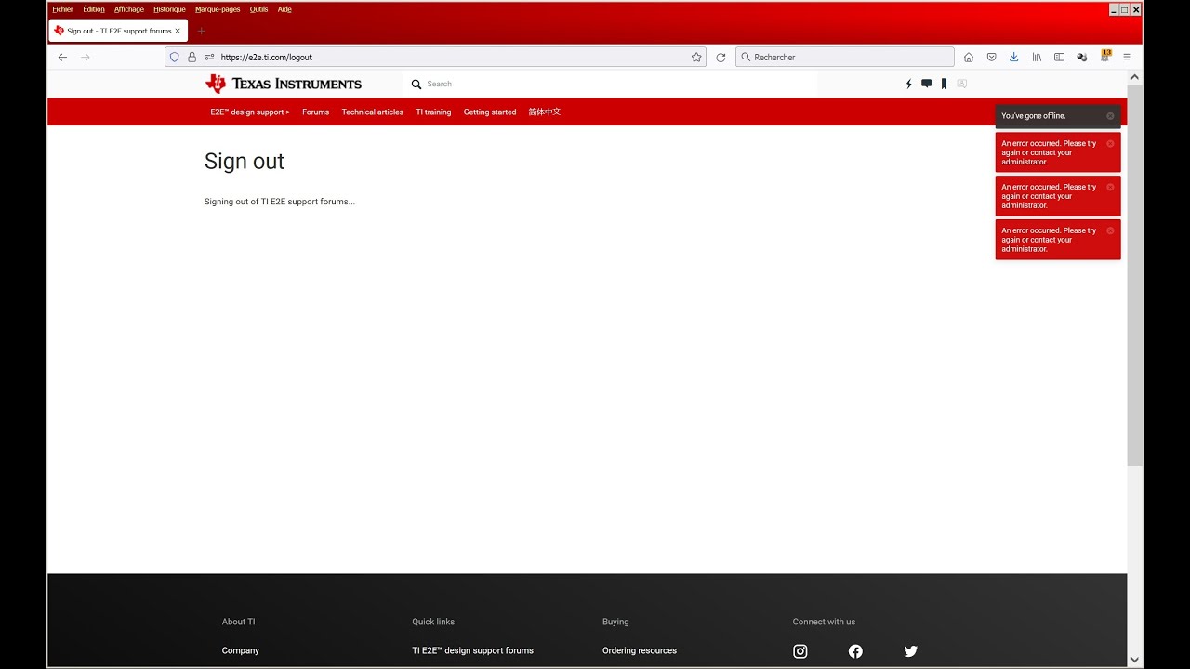Open the tracking protection shield icon
Viewport: 1190px width, 669px height.
174,57
